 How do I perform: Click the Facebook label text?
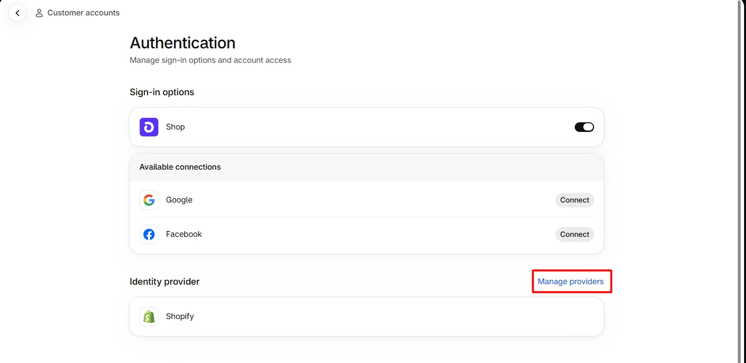point(184,234)
